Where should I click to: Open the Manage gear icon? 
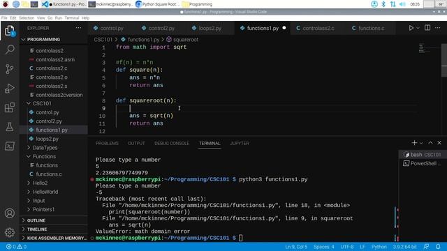coord(9,232)
